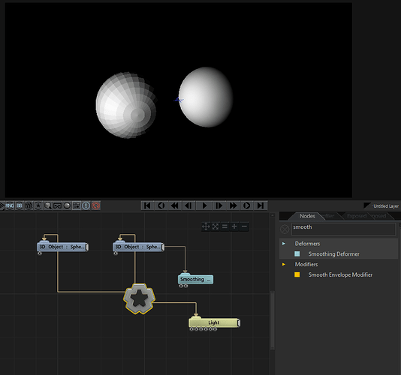The image size is (401, 375).
Task: Click the VR headset view icon
Action: click(57, 205)
